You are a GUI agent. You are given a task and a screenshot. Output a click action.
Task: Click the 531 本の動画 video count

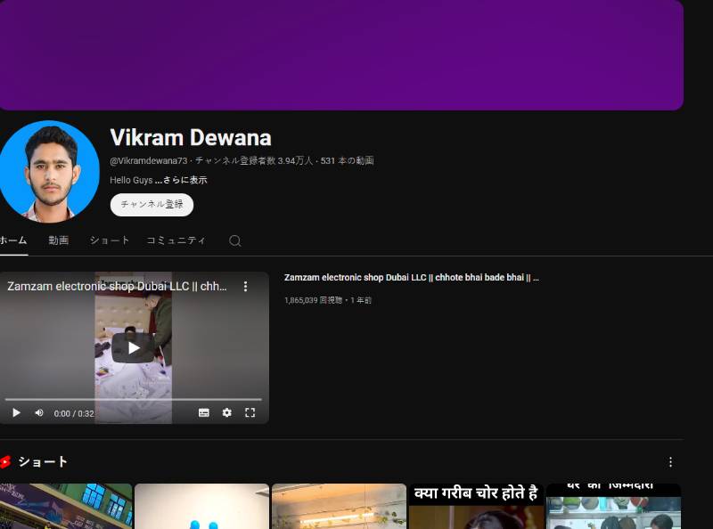(x=347, y=160)
